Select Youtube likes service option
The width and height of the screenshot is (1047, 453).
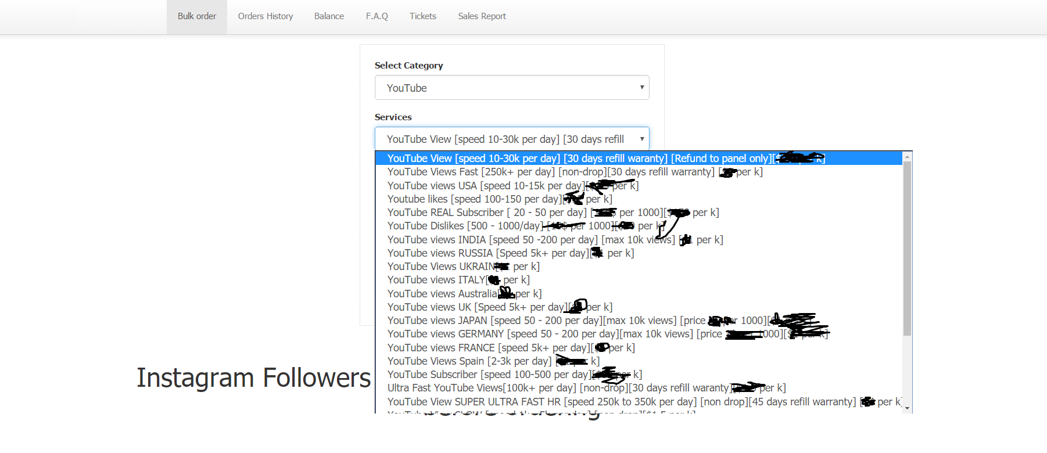pos(474,199)
